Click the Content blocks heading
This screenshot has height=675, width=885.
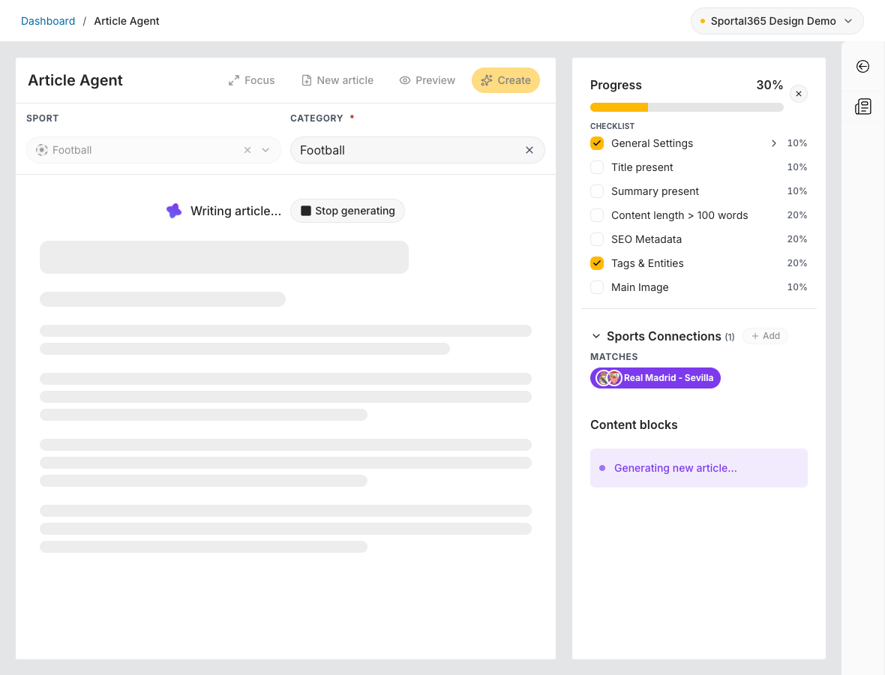[634, 425]
